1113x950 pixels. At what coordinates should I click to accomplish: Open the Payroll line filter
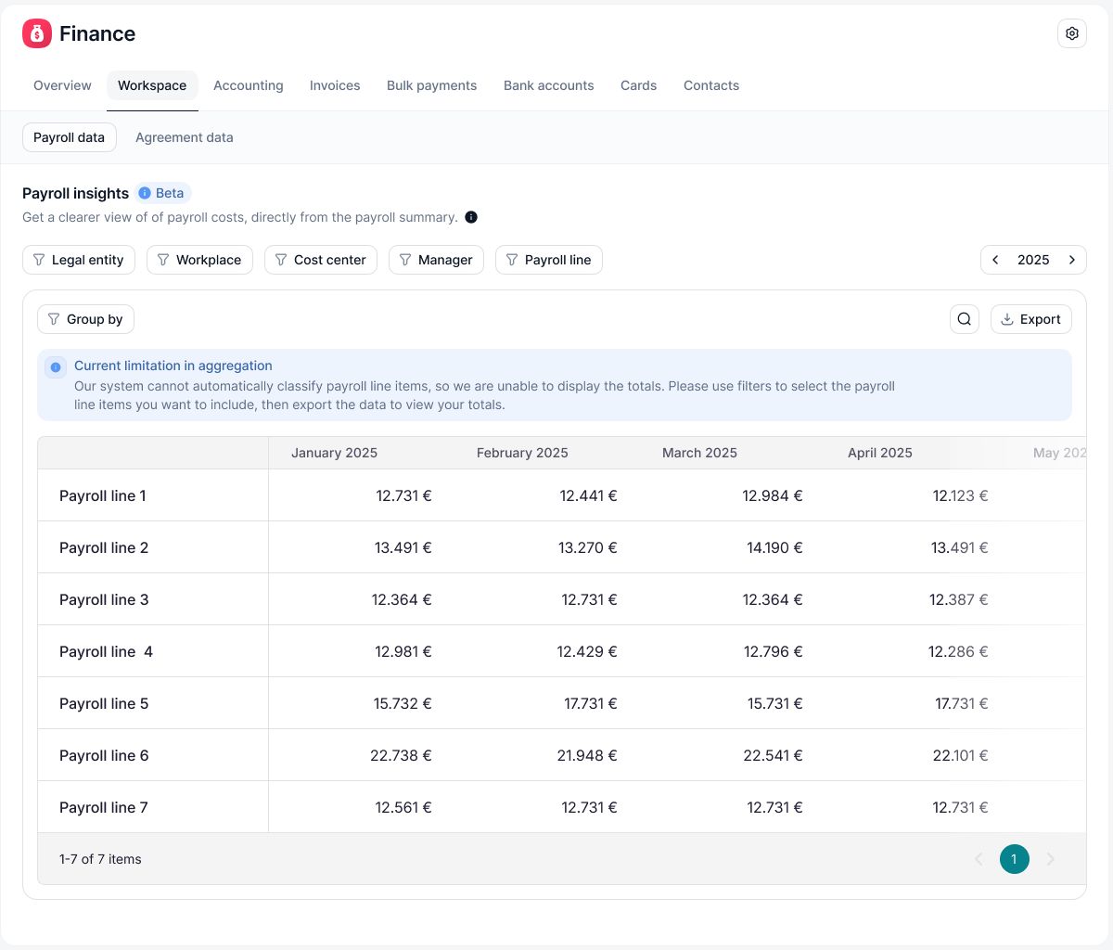549,260
